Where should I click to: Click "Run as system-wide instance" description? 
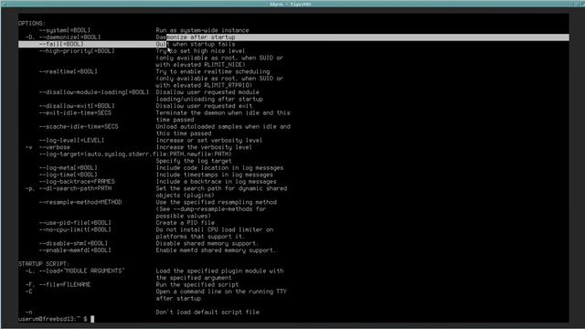202,30
